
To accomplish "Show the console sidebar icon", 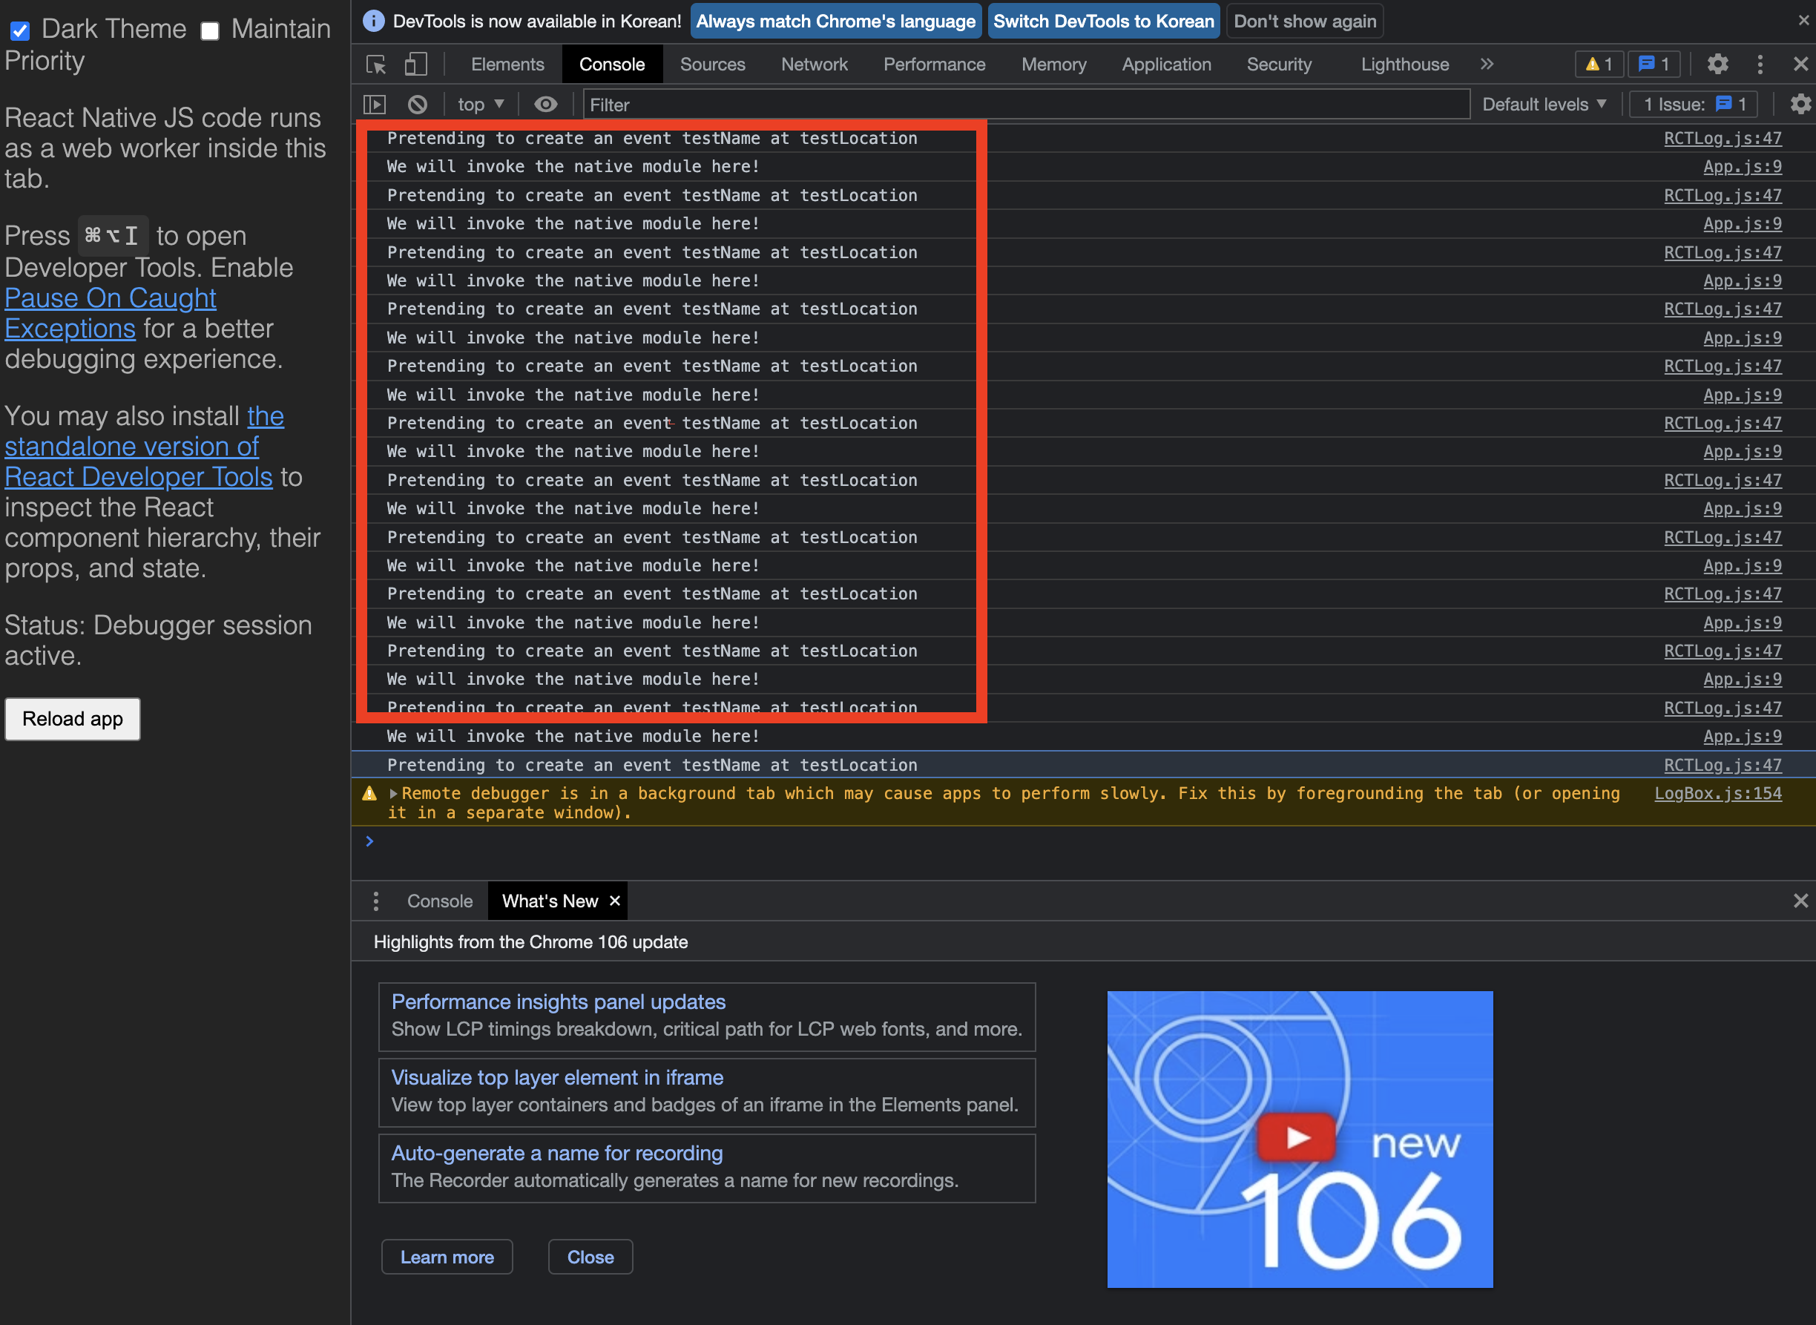I will coord(375,105).
